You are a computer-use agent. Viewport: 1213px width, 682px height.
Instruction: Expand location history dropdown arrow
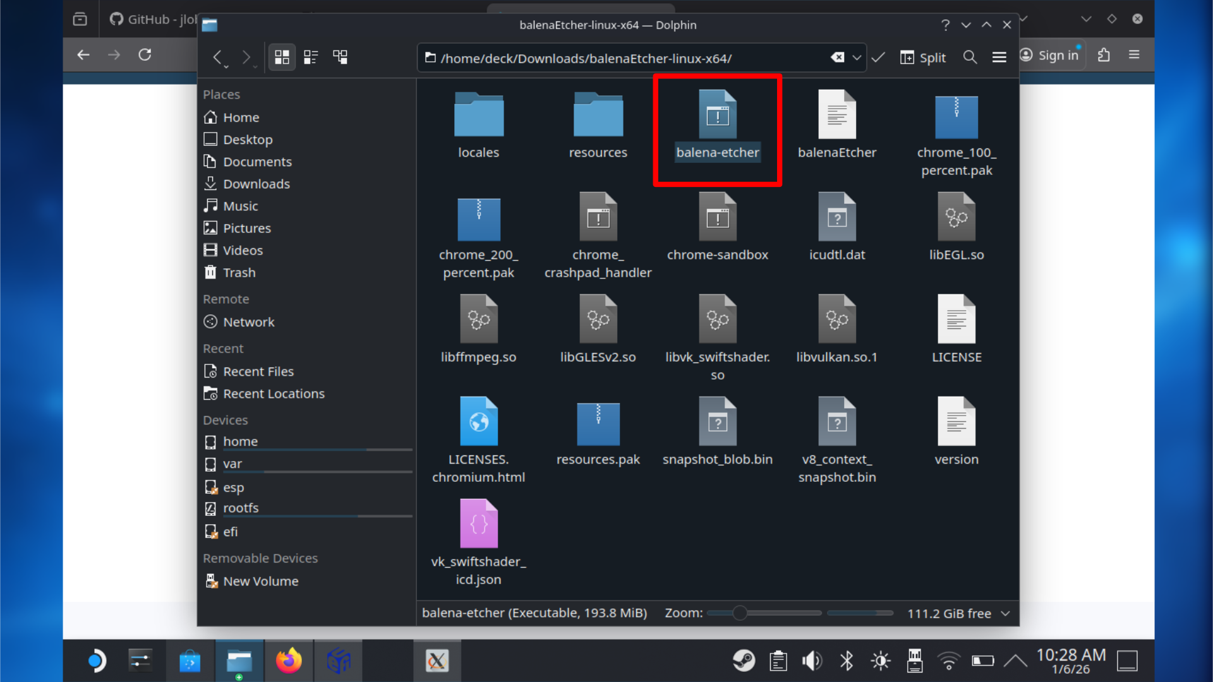point(857,57)
